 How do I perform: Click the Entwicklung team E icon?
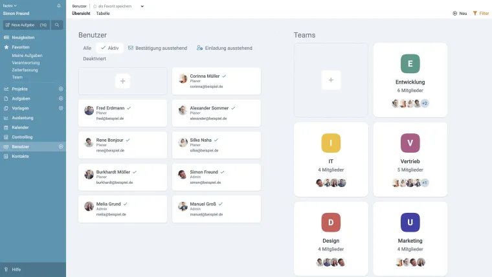(x=410, y=63)
